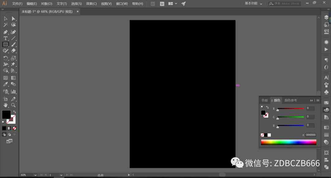Viewport: 331px width, 178px height.
Task: Click the toolbox black fill swatch
Action: click(6, 114)
